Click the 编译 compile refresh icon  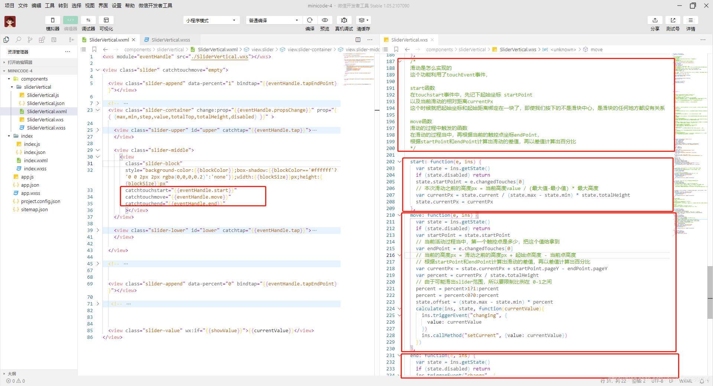point(310,20)
